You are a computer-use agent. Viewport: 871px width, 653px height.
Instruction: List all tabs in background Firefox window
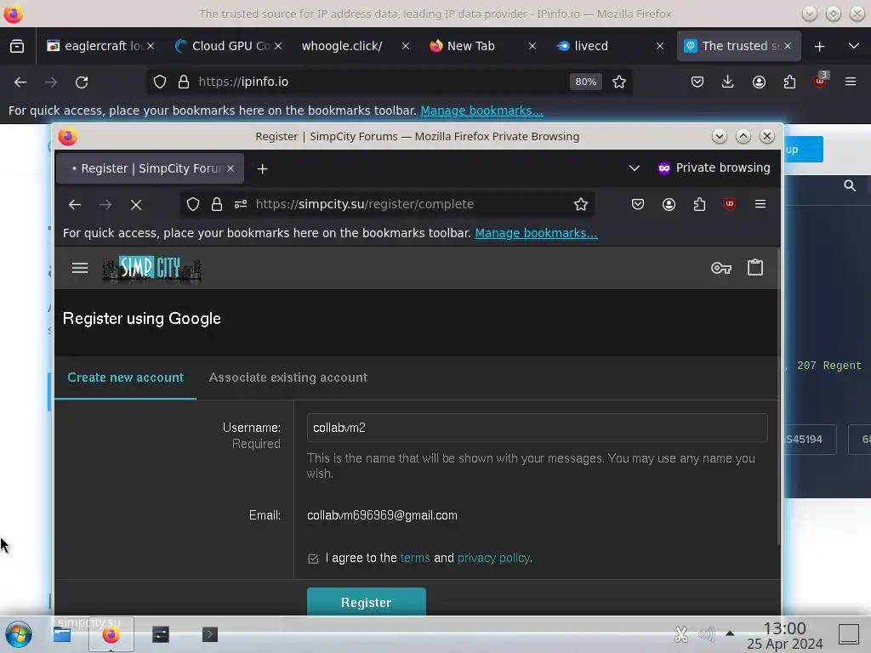854,46
